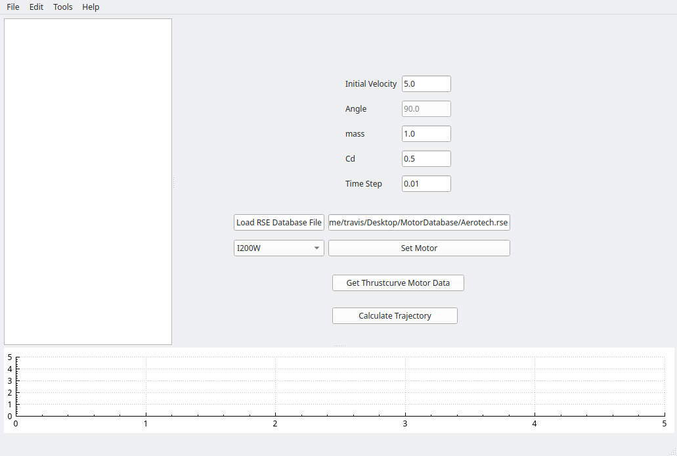Expand the I200W motor dropdown
The width and height of the screenshot is (677, 456).
click(278, 248)
